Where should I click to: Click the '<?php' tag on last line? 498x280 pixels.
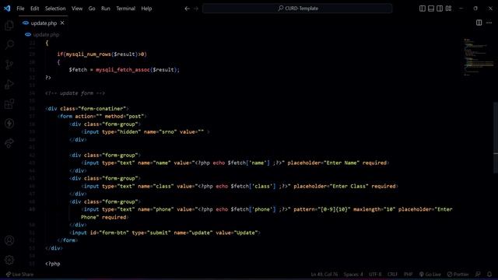53,264
